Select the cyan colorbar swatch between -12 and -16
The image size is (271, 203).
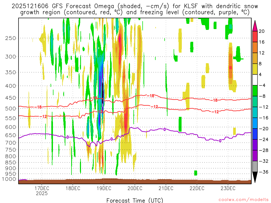(x=255, y=112)
